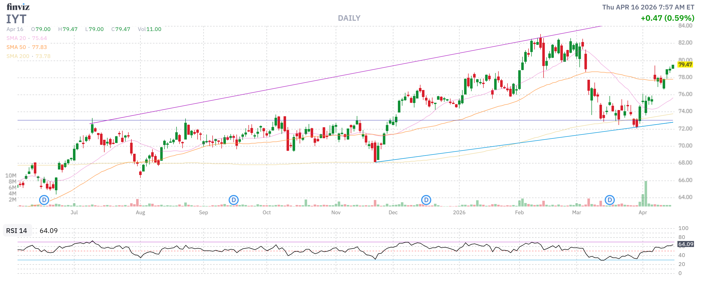Click the IYT ticker symbol
Image resolution: width=701 pixels, height=281 pixels.
(x=16, y=19)
